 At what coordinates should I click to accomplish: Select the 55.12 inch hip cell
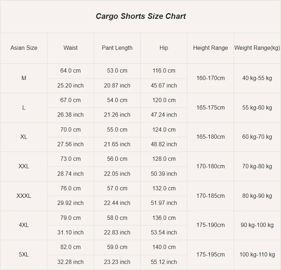[164, 262]
